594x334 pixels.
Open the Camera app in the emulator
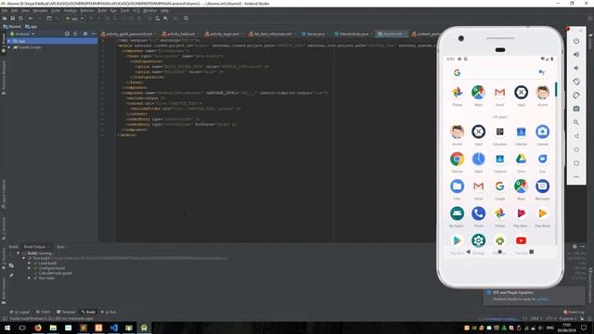[x=542, y=132]
